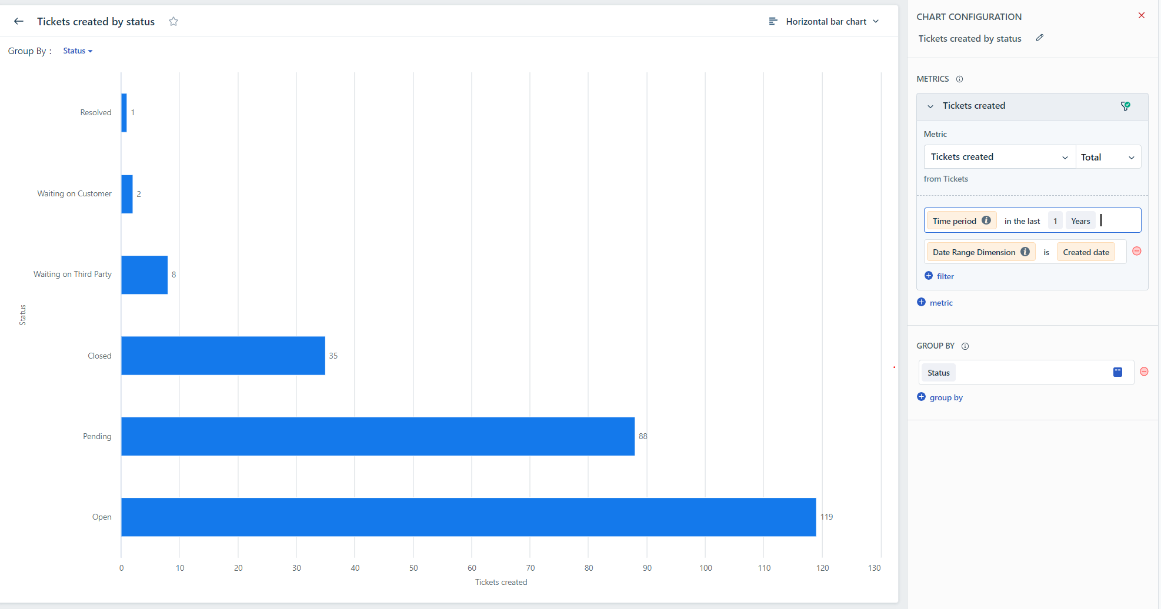Click the value label 88
The width and height of the screenshot is (1161, 609).
(x=643, y=436)
